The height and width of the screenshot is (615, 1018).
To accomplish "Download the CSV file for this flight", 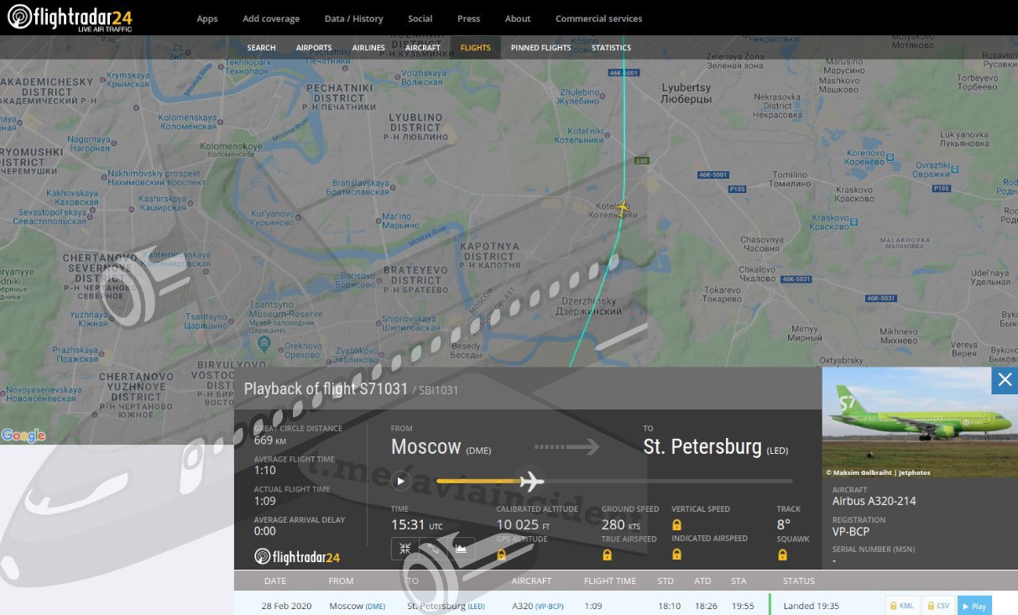I will coord(937,606).
